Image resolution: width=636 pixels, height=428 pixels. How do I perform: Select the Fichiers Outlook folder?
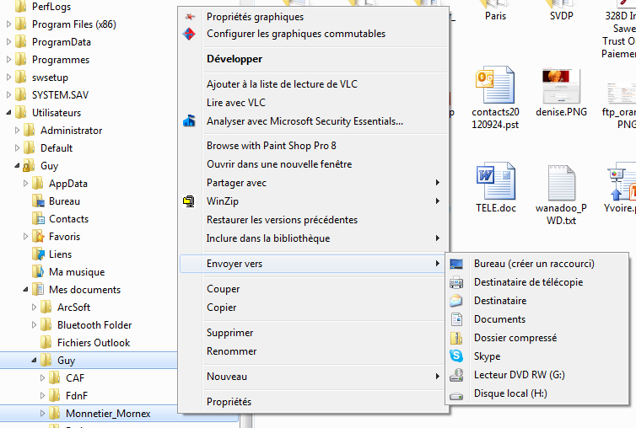(x=93, y=343)
